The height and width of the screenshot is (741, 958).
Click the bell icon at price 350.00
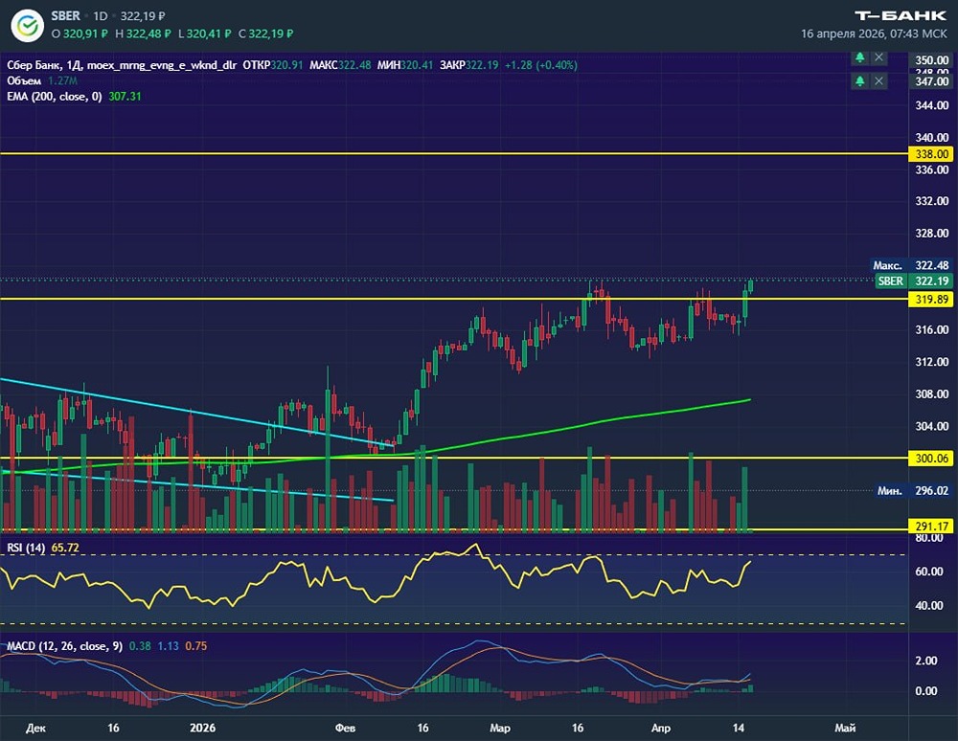(x=860, y=57)
